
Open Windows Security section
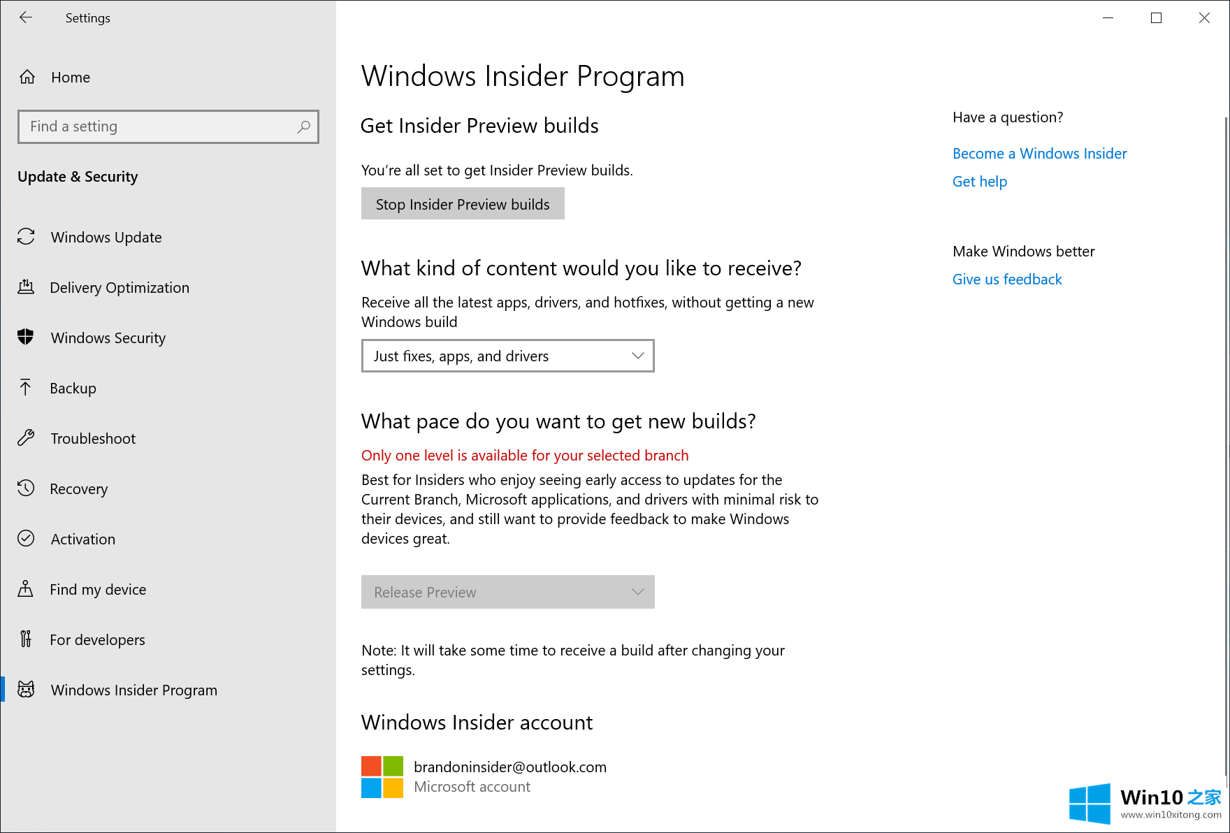[x=168, y=338]
